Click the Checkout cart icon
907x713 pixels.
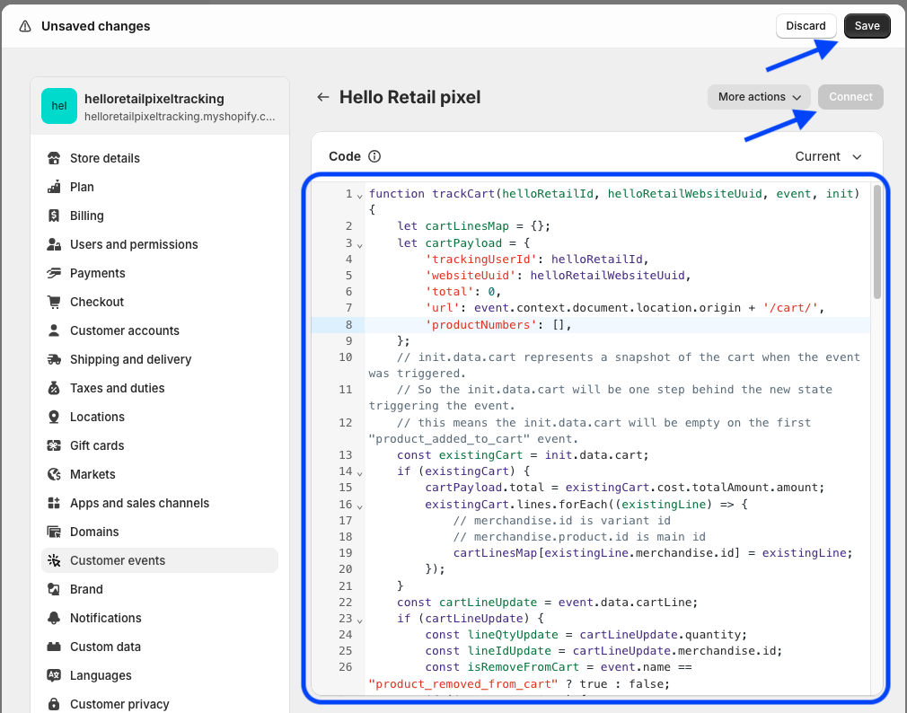[54, 302]
